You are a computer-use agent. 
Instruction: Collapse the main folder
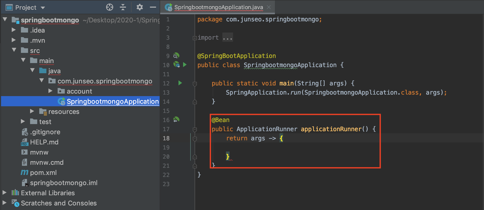[x=23, y=60]
